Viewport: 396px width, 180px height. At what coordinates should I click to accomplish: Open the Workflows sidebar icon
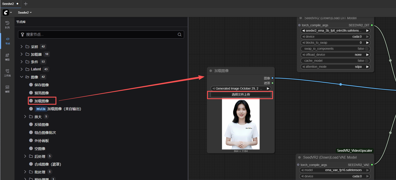[7, 73]
